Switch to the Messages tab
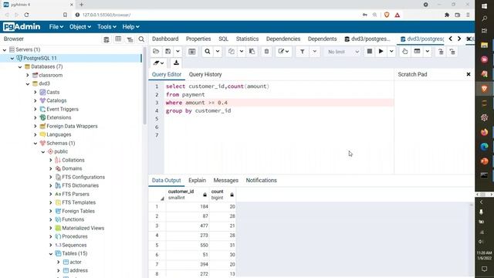494x278 pixels. (x=226, y=180)
